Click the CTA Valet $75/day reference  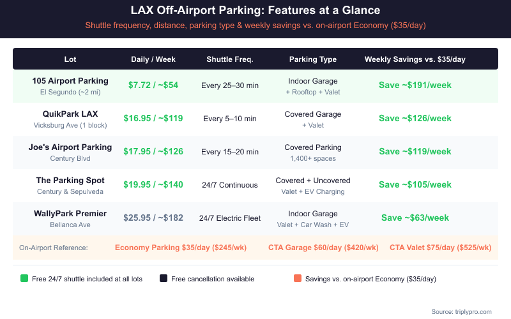(440, 248)
